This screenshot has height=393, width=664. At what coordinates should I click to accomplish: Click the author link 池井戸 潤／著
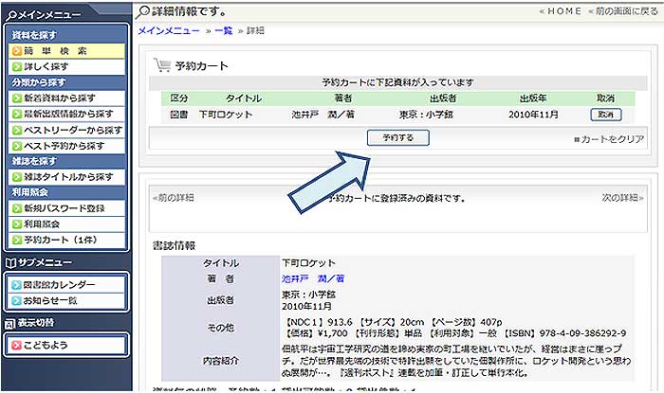(x=313, y=279)
